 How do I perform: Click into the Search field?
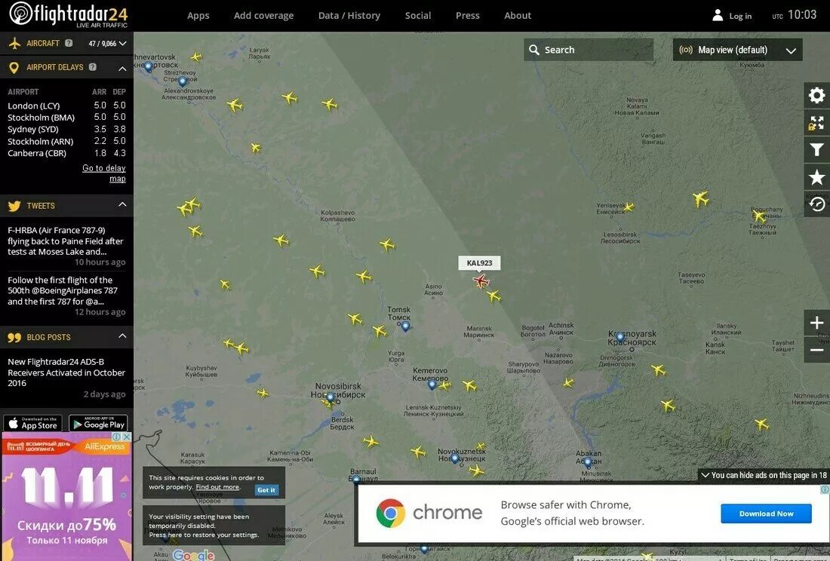click(x=589, y=50)
